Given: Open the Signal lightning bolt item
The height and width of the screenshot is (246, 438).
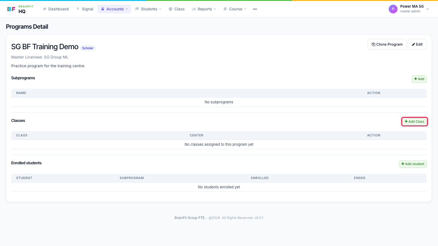Looking at the screenshot, I should pyautogui.click(x=85, y=9).
